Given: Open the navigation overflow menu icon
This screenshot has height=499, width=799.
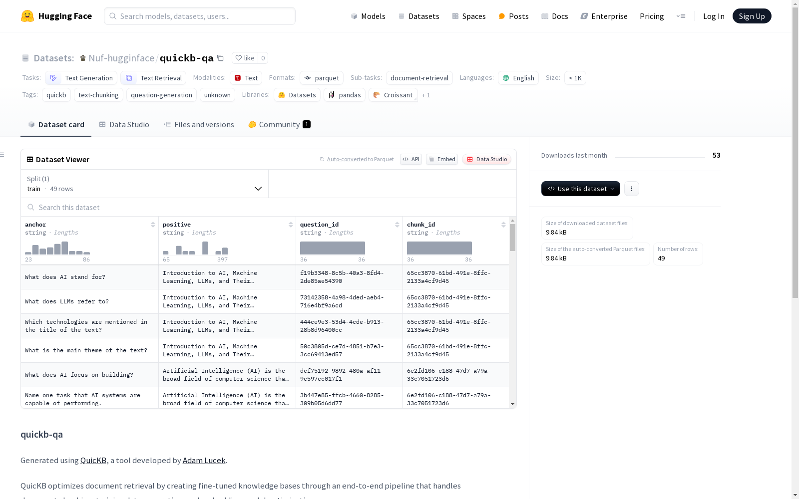Looking at the screenshot, I should (x=681, y=16).
